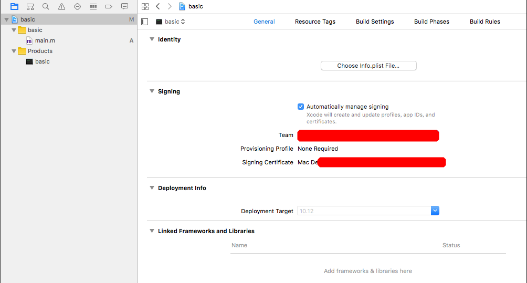This screenshot has width=527, height=283.
Task: Open the Project navigator folder icon
Action: (x=14, y=7)
